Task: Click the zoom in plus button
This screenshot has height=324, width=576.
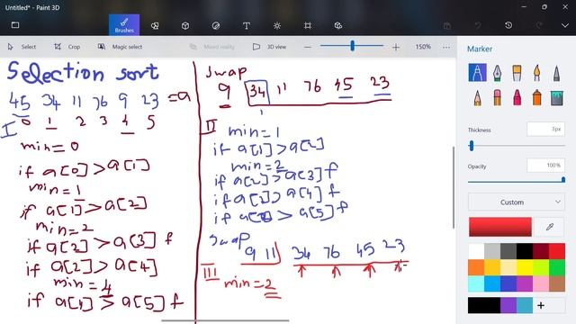Action: [396, 47]
